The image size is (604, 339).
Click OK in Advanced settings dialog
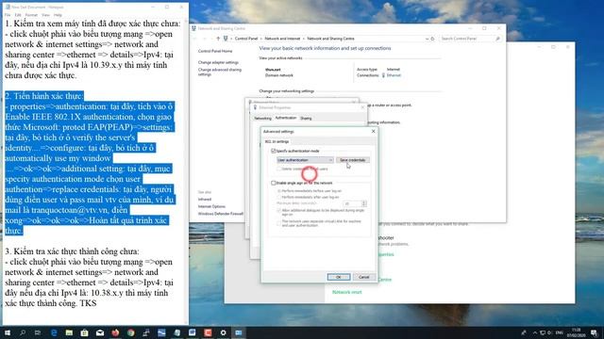pyautogui.click(x=339, y=277)
